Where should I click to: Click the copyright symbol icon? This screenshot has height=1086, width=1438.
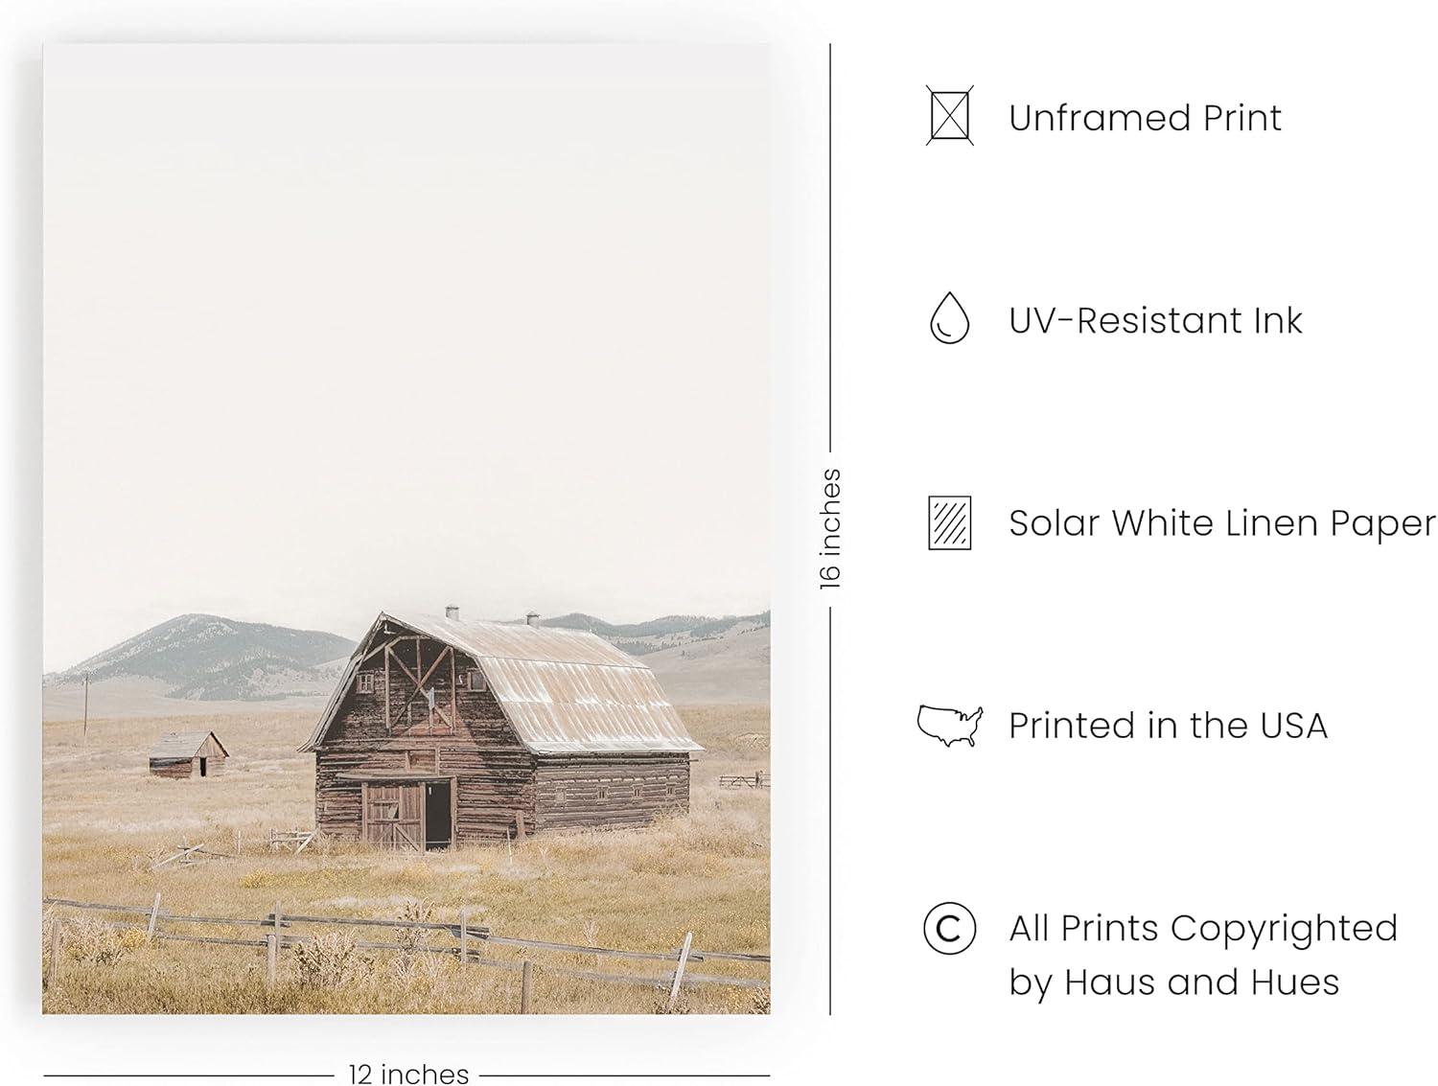pyautogui.click(x=949, y=928)
